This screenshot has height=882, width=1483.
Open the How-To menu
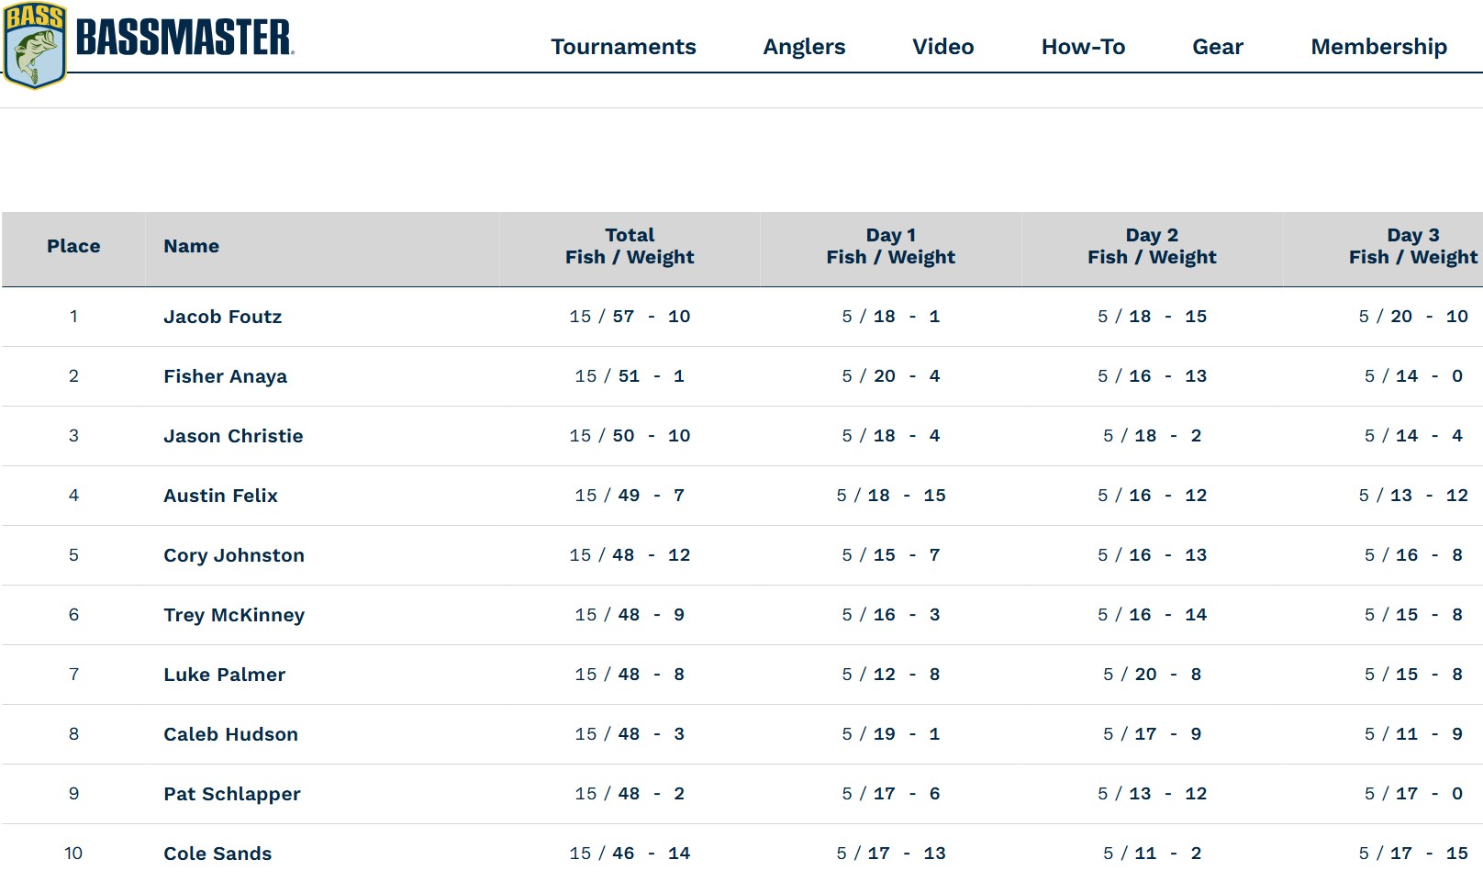click(x=1083, y=47)
